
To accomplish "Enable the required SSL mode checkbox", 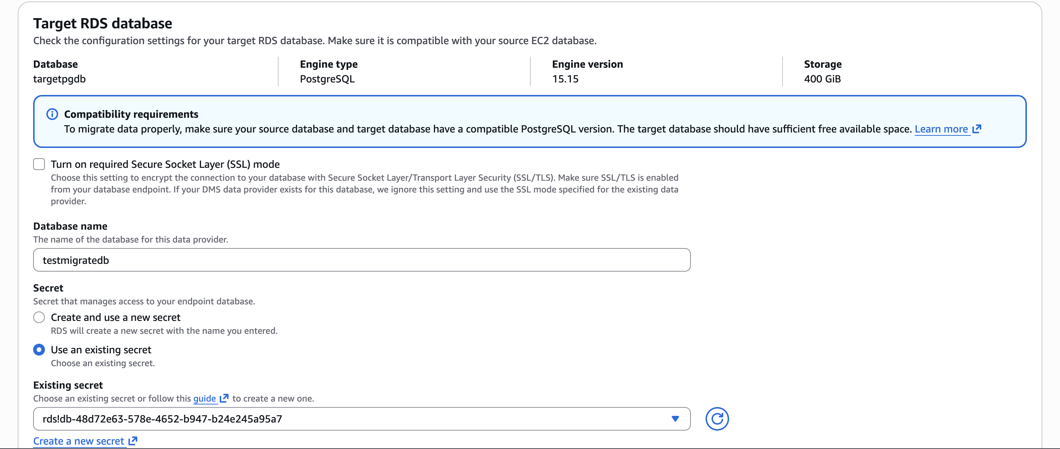I will [x=39, y=164].
